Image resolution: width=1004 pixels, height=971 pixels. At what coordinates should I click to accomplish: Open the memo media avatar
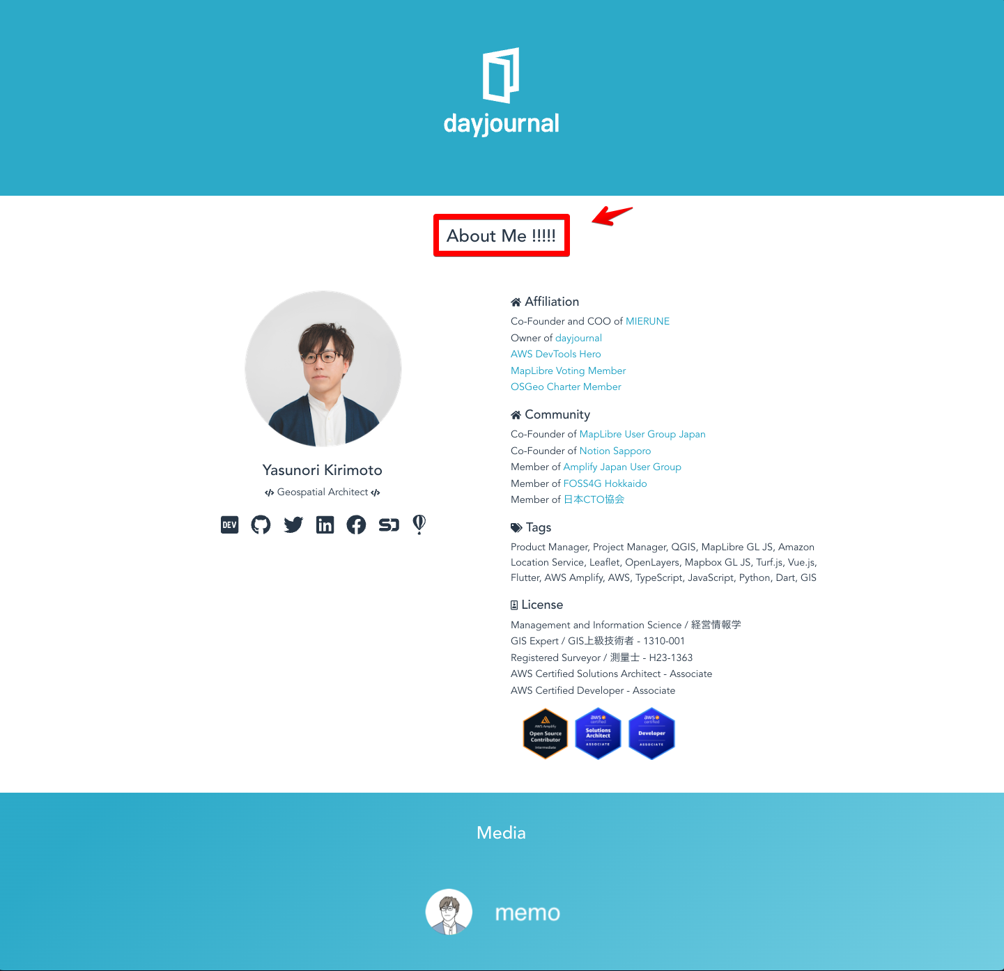(449, 912)
